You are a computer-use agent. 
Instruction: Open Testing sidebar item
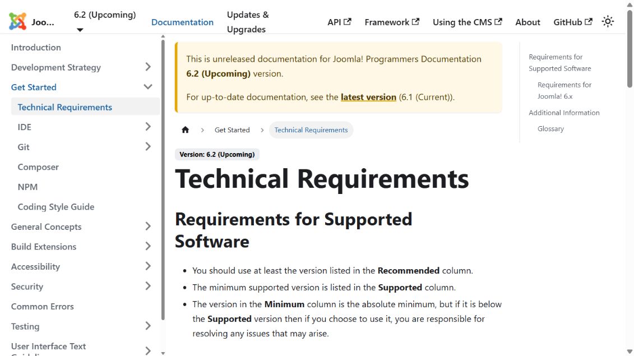25,326
